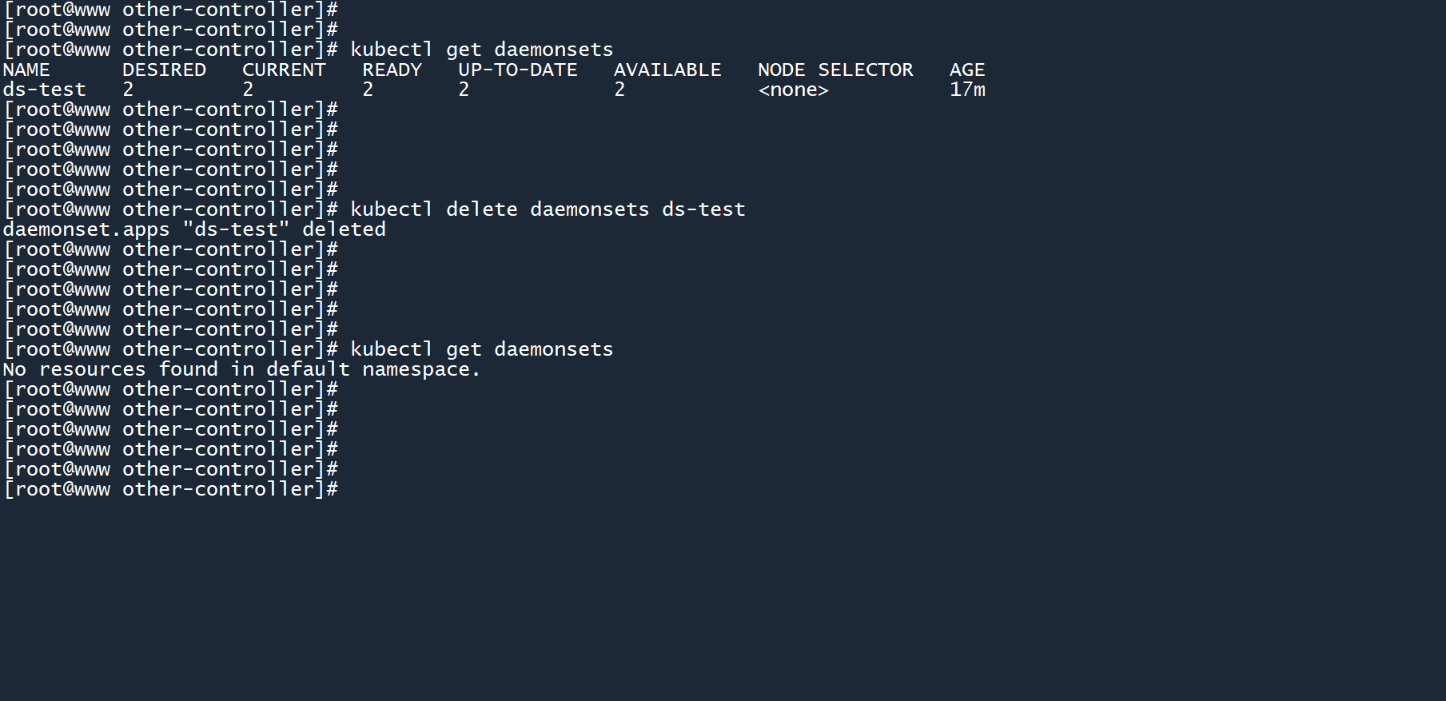Viewport: 1446px width, 701px height.
Task: Click the NODE SELECTOR column header
Action: click(x=835, y=70)
